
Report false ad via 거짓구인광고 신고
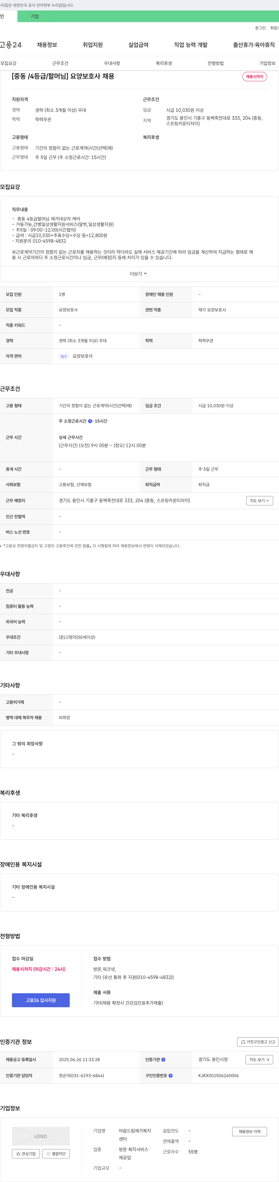coord(258,1042)
